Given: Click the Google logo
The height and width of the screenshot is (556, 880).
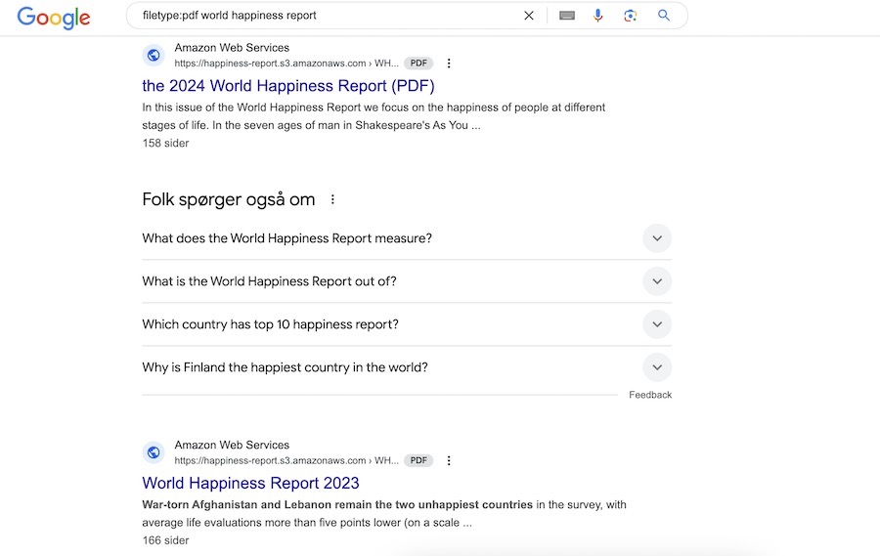Looking at the screenshot, I should click(54, 18).
